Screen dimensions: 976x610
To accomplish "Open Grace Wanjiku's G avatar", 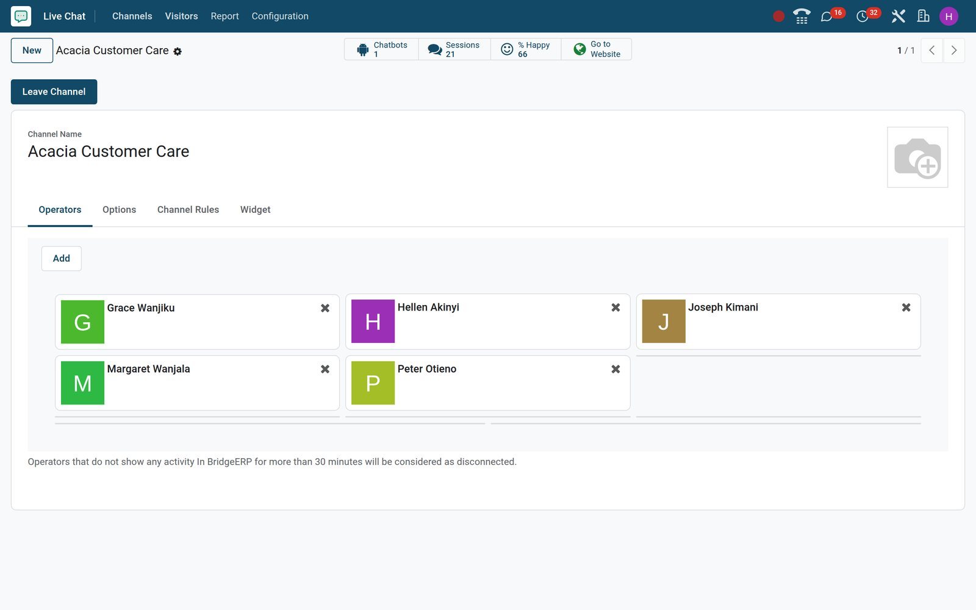I will [x=82, y=321].
